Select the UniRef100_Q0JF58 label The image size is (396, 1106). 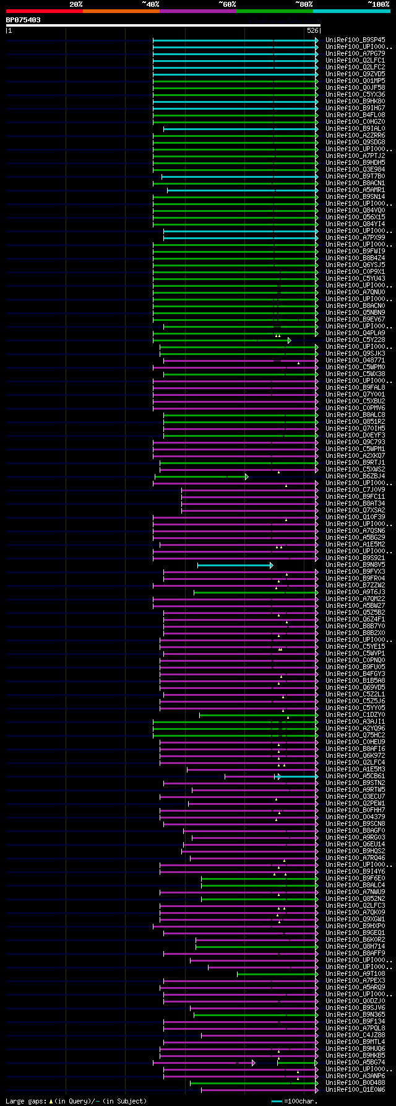pyautogui.click(x=355, y=87)
